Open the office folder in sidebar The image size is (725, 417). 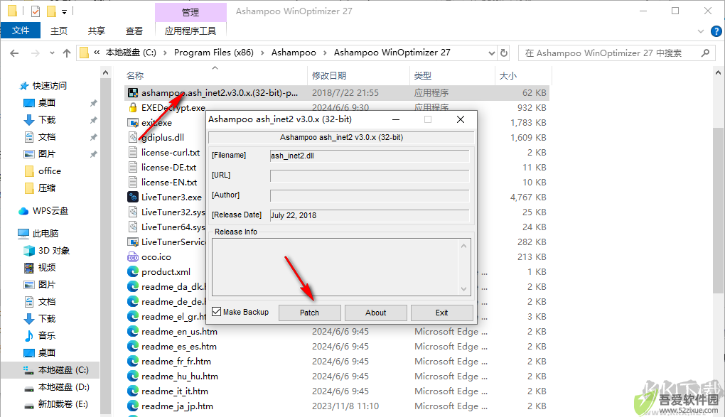tap(50, 171)
